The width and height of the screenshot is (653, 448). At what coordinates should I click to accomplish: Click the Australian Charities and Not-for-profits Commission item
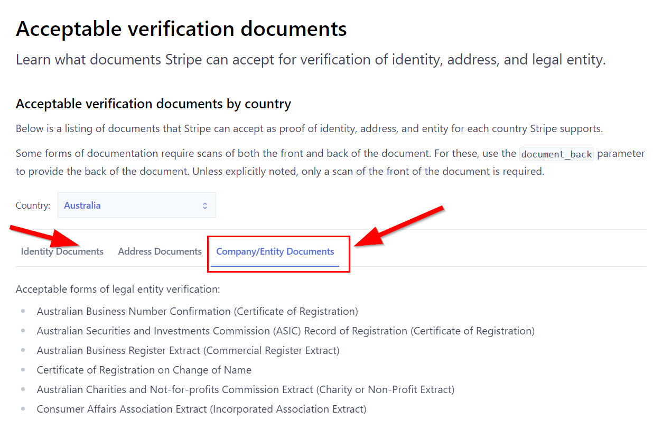246,389
